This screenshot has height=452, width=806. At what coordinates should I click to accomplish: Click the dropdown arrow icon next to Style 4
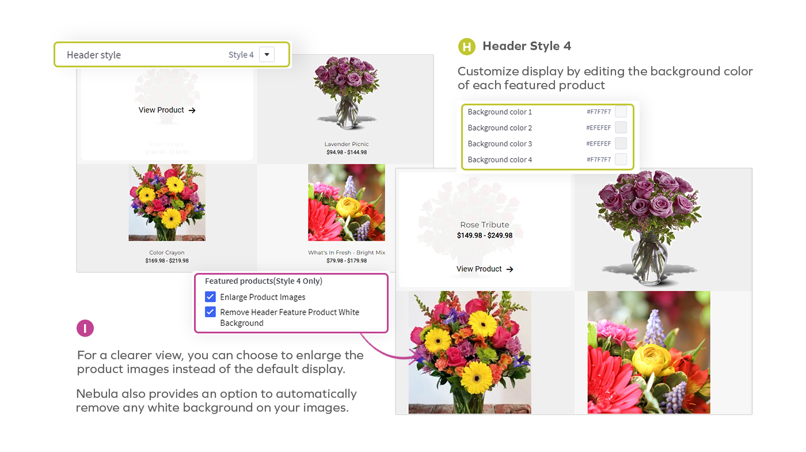(267, 54)
